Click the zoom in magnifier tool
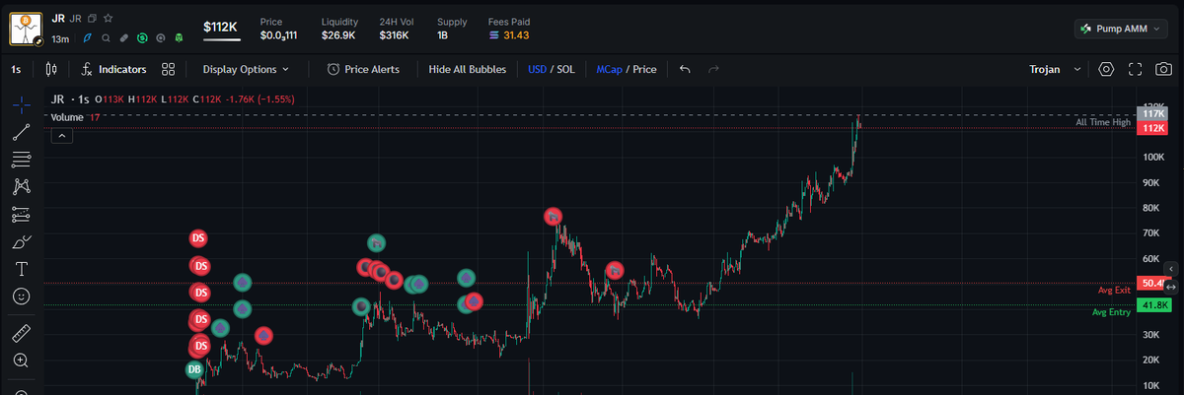The width and height of the screenshot is (1184, 395). [x=21, y=361]
